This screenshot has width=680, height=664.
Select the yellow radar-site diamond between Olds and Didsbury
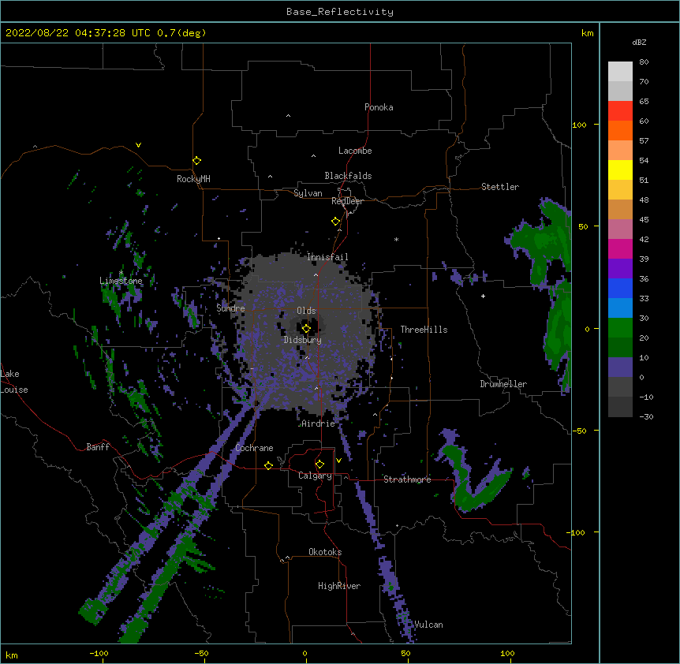tap(306, 329)
